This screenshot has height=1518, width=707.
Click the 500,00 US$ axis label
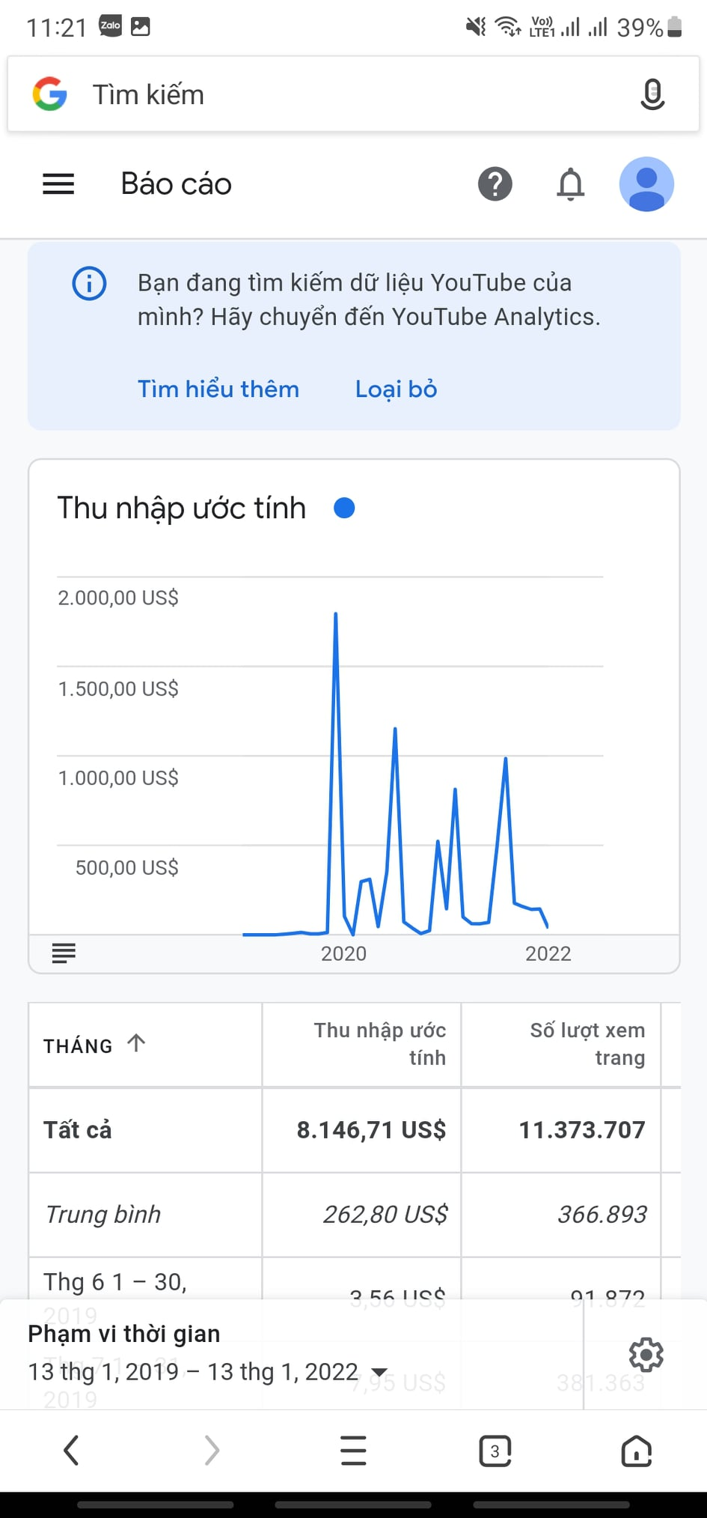pos(127,868)
